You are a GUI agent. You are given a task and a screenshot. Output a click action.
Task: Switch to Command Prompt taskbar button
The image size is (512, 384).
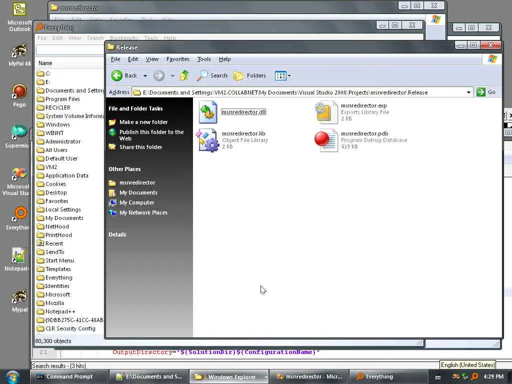[69, 377]
